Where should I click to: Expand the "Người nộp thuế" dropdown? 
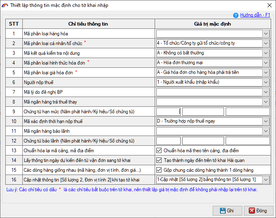click(266, 82)
